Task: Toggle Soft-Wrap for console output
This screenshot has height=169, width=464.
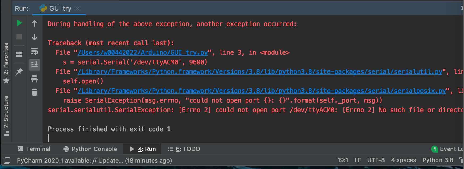Action: click(35, 51)
